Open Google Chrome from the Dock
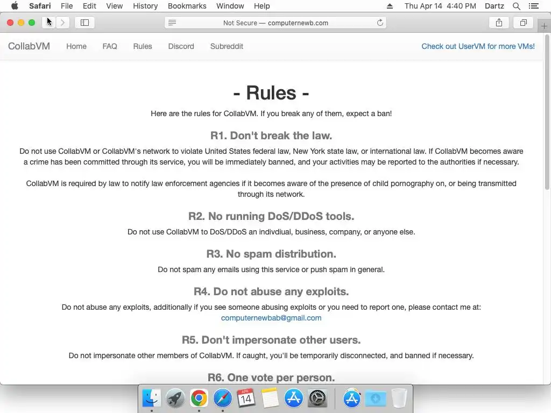This screenshot has width=551, height=413. coord(199,398)
